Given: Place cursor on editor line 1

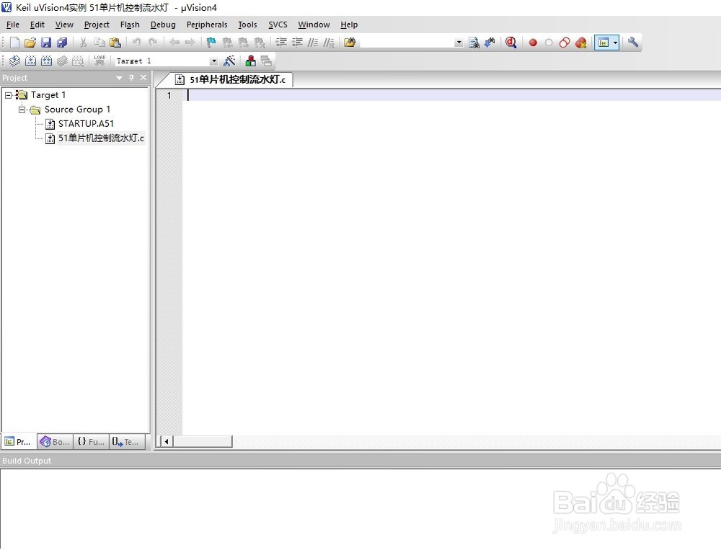Looking at the screenshot, I should point(453,95).
